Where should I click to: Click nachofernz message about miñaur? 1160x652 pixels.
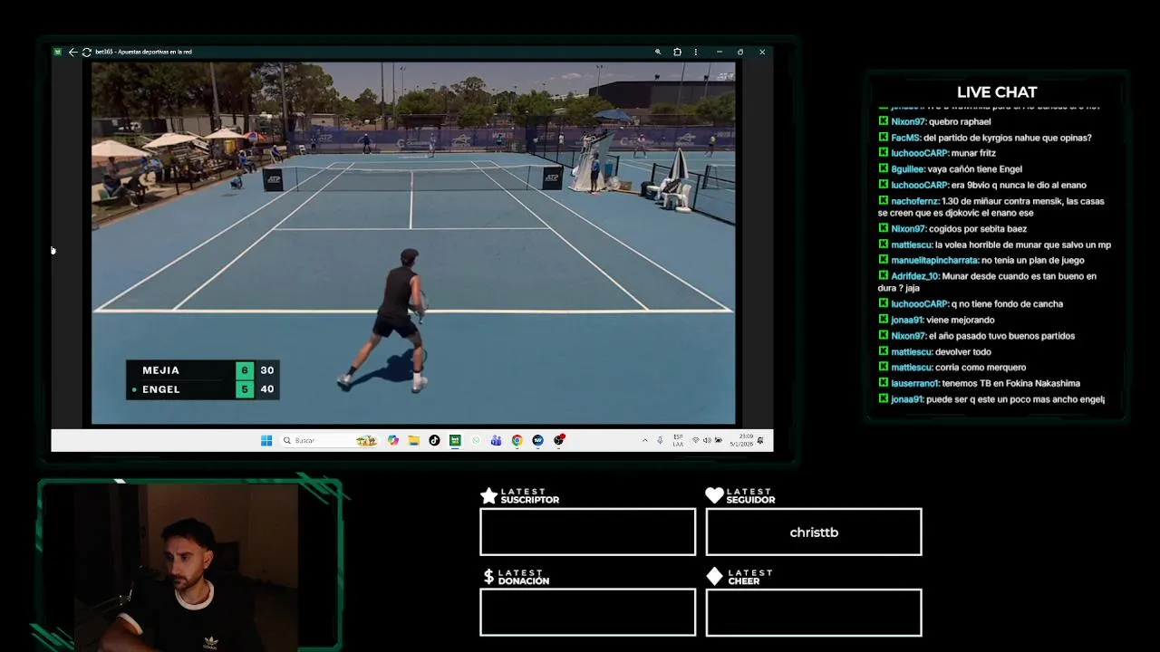pyautogui.click(x=991, y=207)
